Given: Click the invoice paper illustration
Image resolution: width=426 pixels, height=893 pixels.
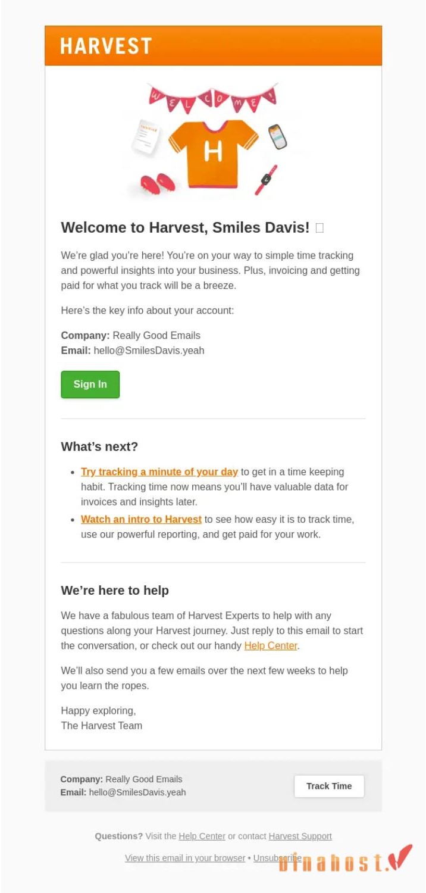Looking at the screenshot, I should click(x=146, y=138).
